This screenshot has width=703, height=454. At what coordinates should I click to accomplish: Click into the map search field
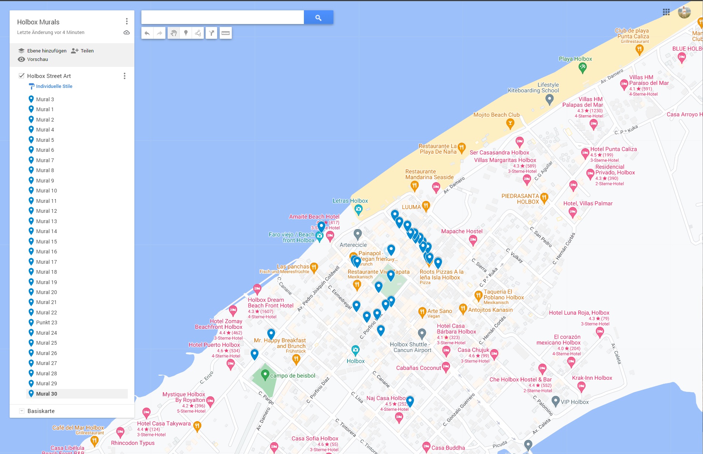coord(223,17)
